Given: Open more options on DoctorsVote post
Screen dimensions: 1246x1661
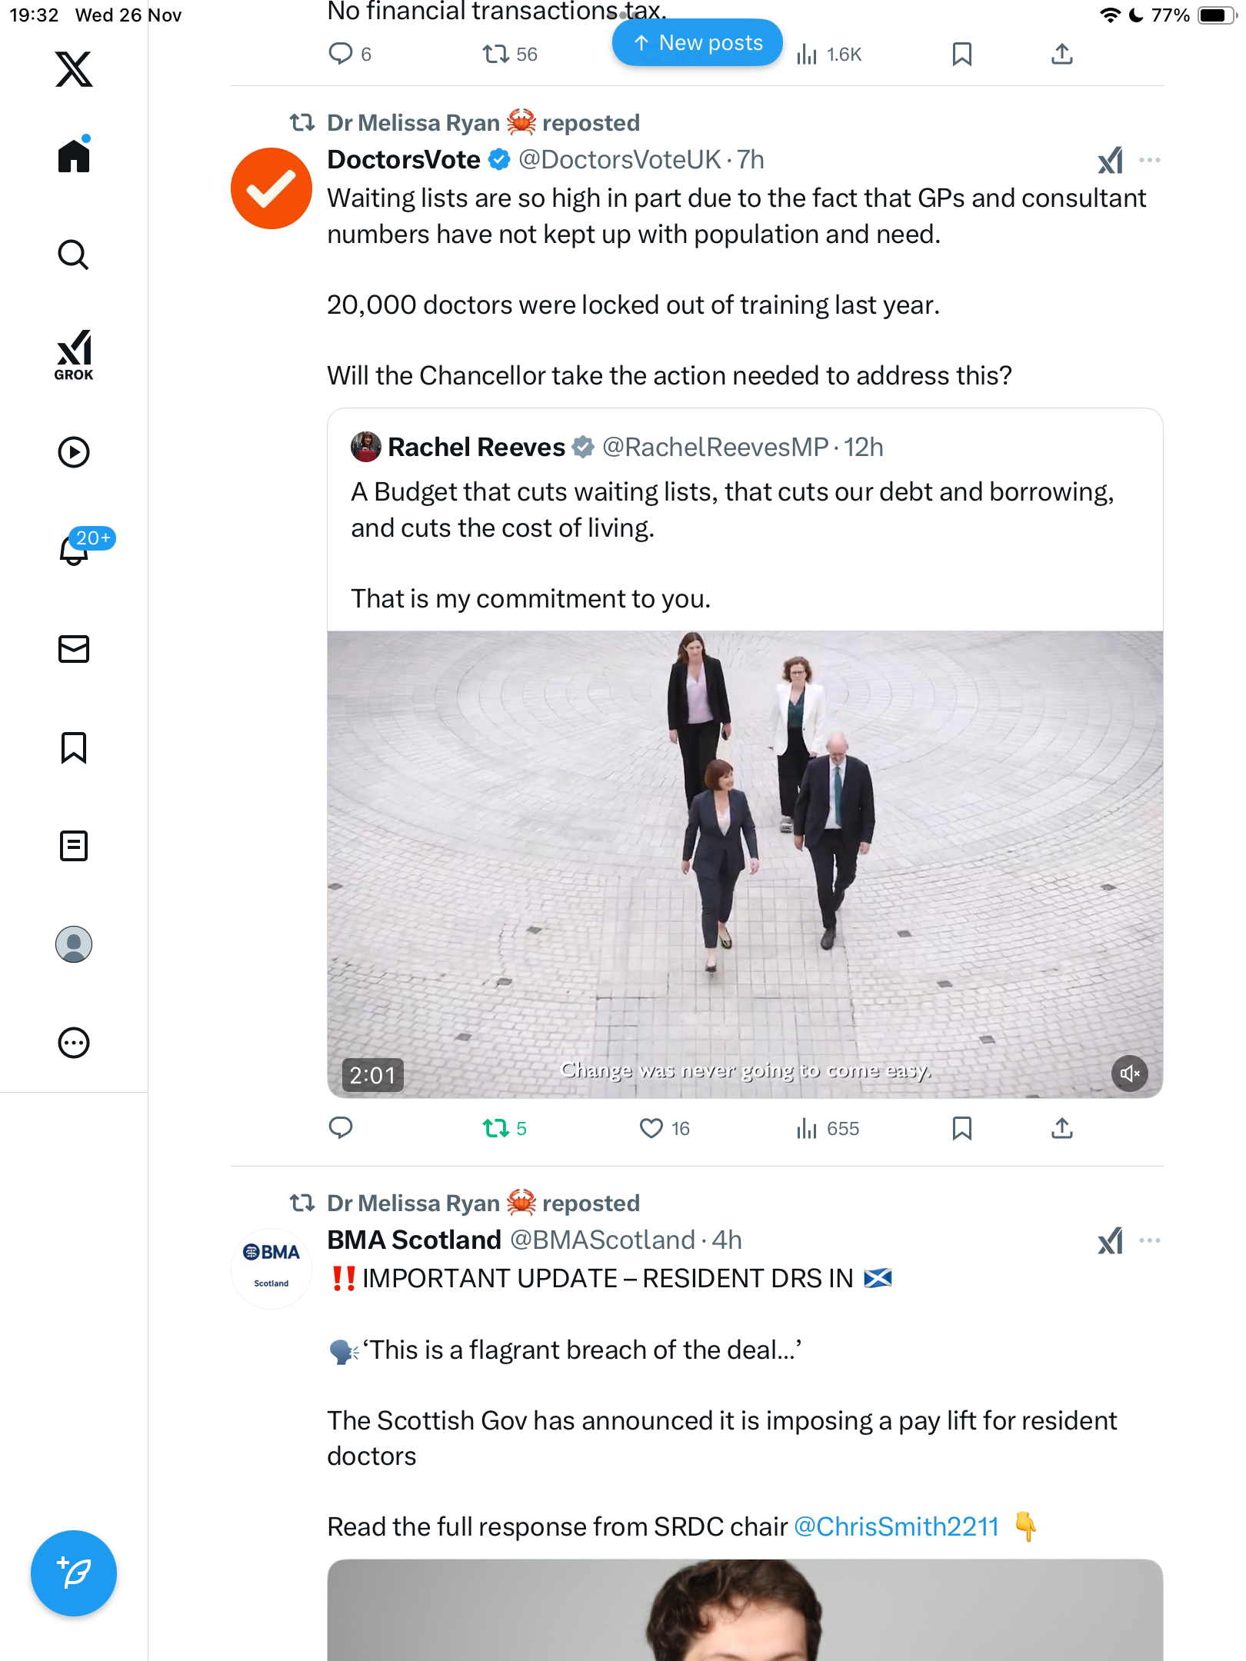Looking at the screenshot, I should [x=1149, y=160].
